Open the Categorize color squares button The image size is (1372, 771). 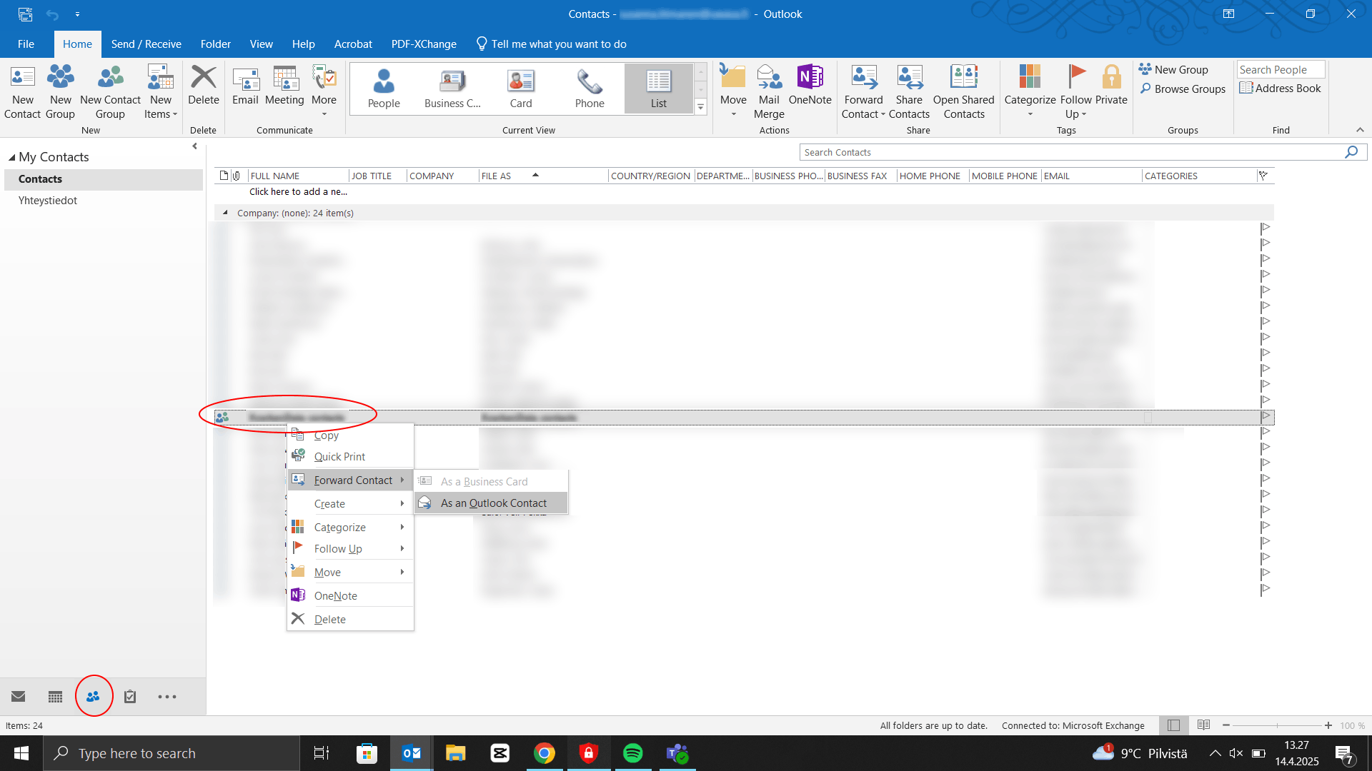pyautogui.click(x=1030, y=91)
